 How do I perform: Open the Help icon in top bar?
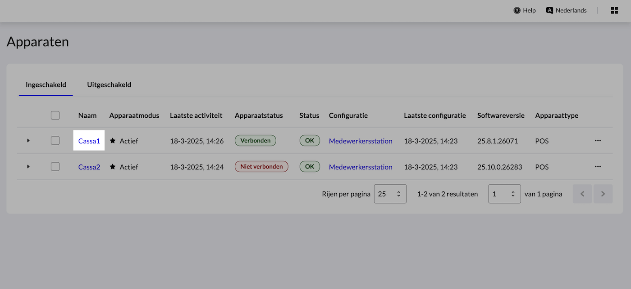pos(517,10)
